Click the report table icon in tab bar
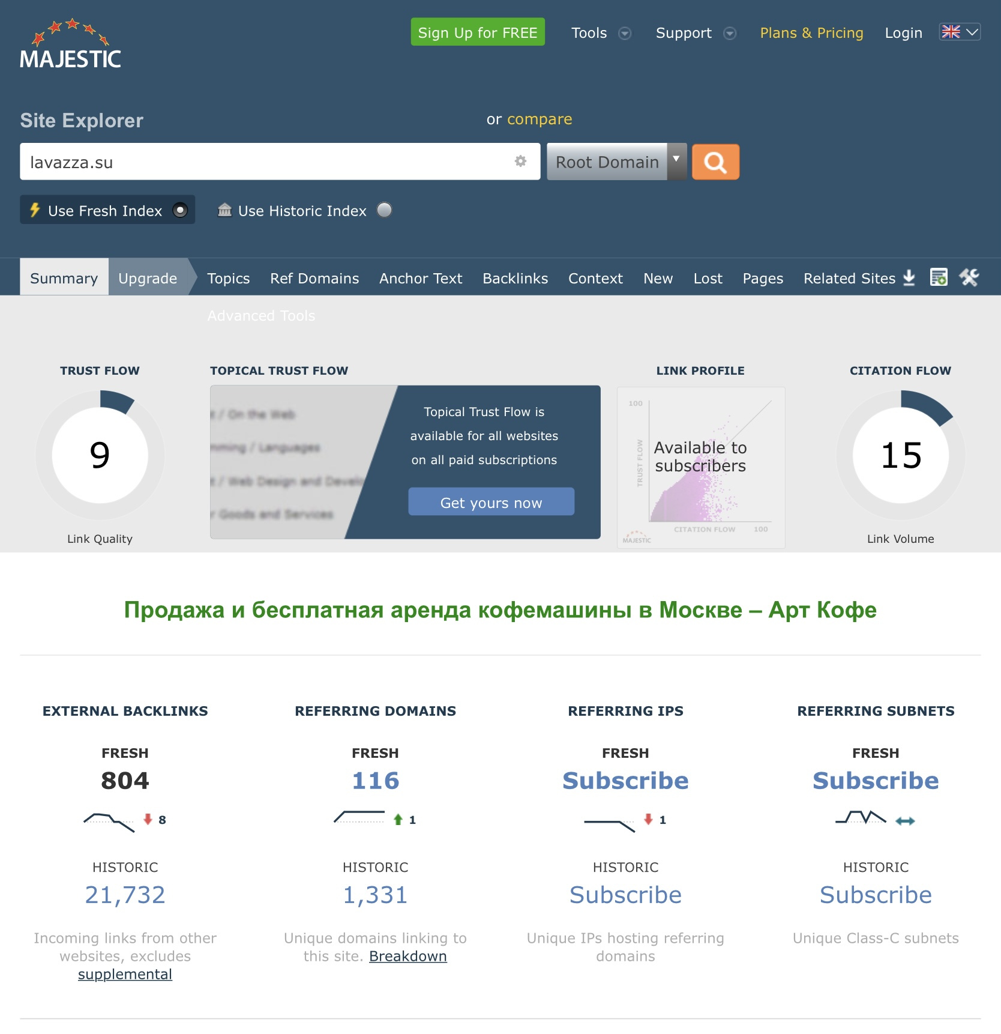Screen dimensions: 1001x1034 tap(939, 277)
